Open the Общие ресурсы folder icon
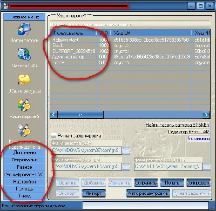The image size is (216, 211). click(x=24, y=80)
